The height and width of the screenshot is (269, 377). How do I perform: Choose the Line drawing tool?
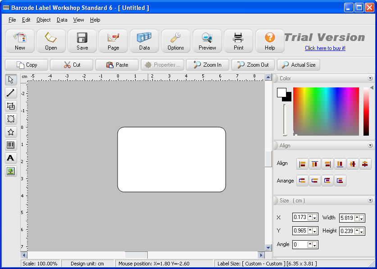[10, 93]
